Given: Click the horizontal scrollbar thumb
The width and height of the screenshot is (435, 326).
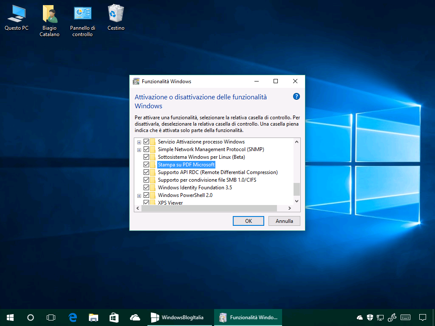Looking at the screenshot, I should (x=209, y=208).
